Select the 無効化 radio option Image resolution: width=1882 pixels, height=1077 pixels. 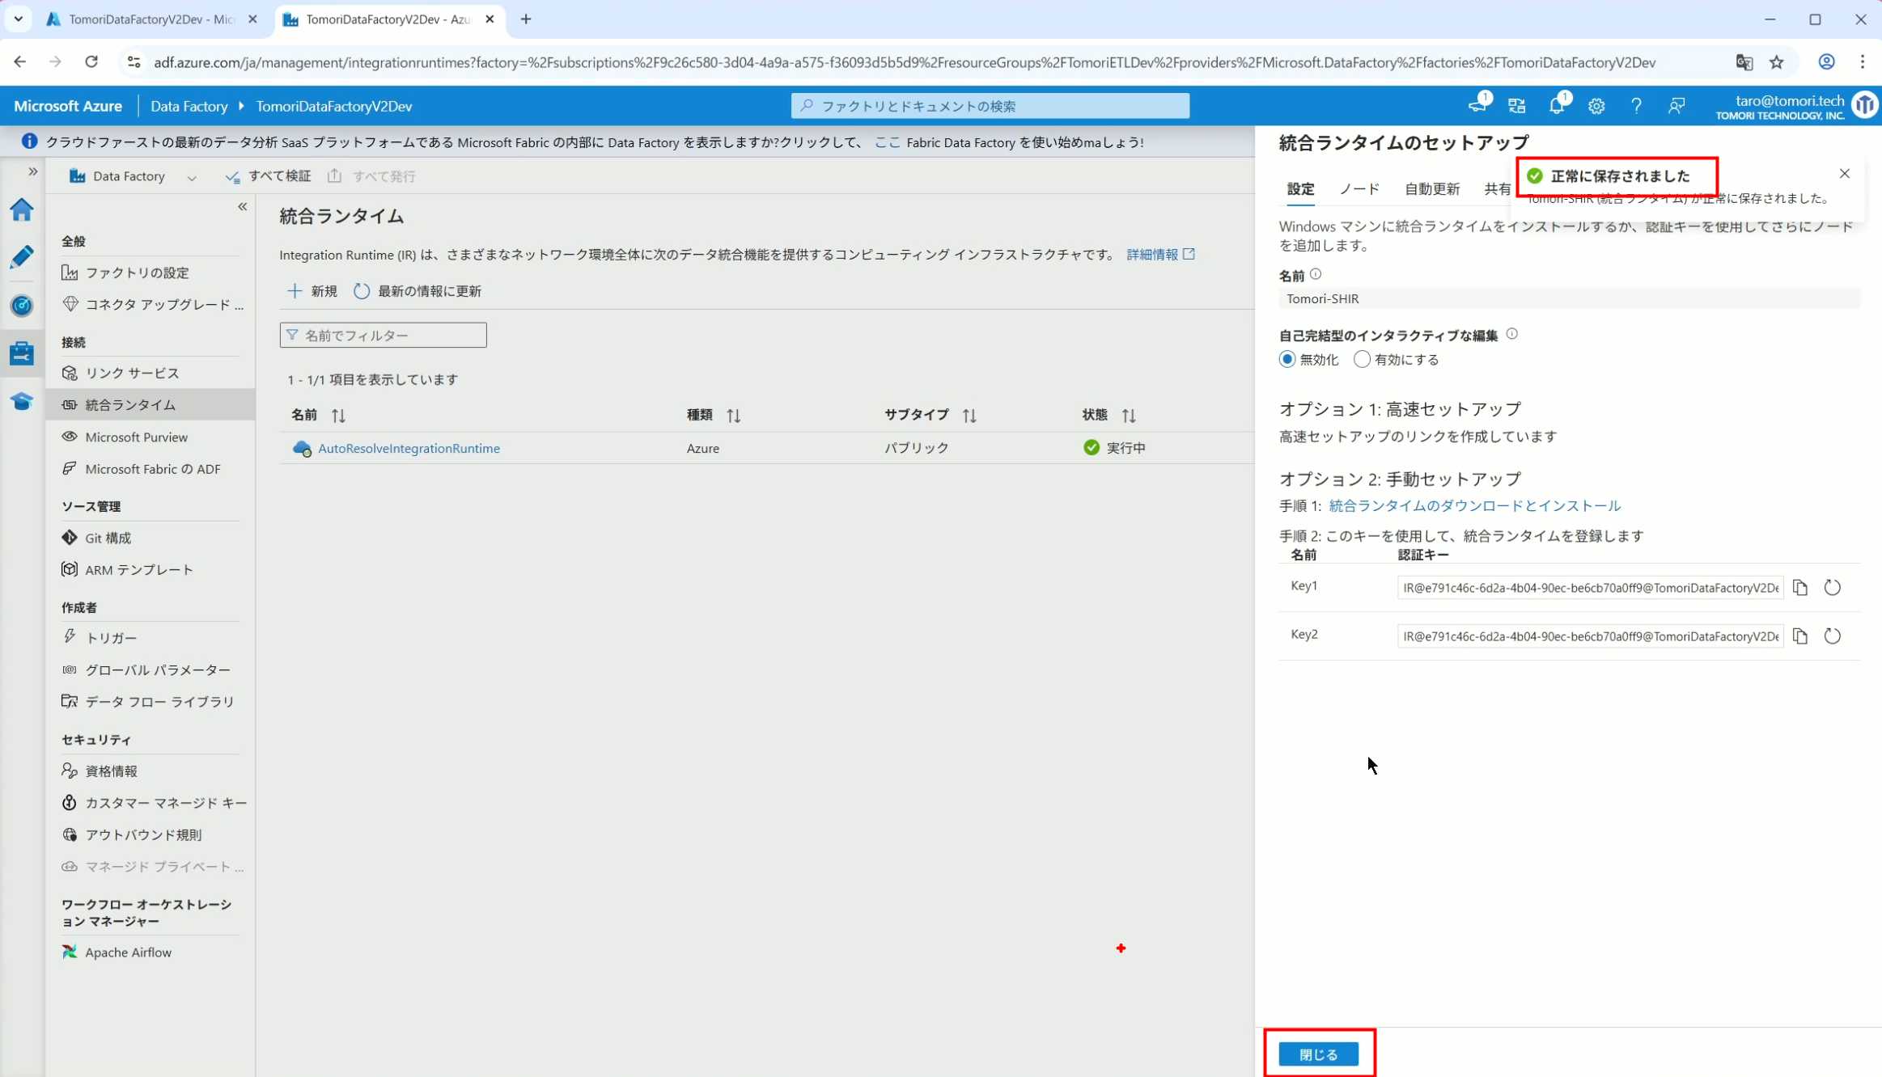click(x=1286, y=359)
